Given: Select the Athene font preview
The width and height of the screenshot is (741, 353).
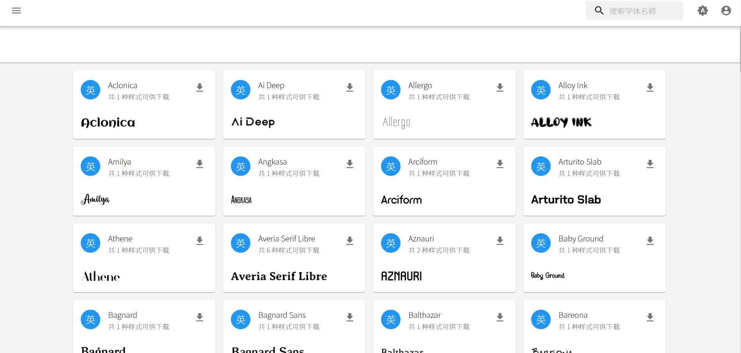Looking at the screenshot, I should [101, 277].
